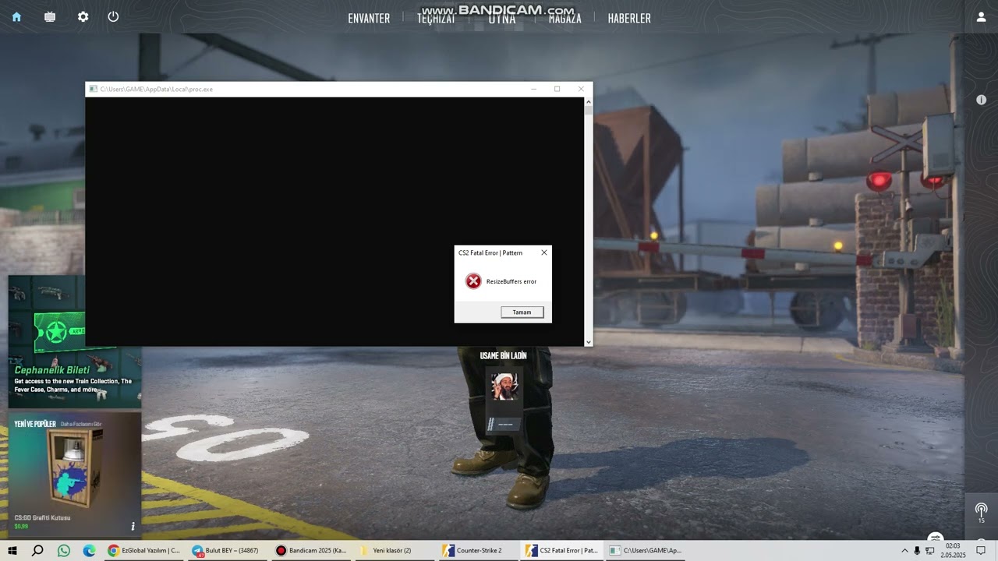The width and height of the screenshot is (998, 561).
Task: Click Tamam in the ResizeBuffers error dialog
Action: [522, 312]
